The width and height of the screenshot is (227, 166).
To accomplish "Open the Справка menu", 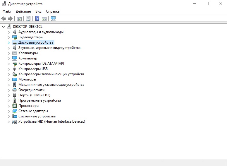I will (x=53, y=11).
